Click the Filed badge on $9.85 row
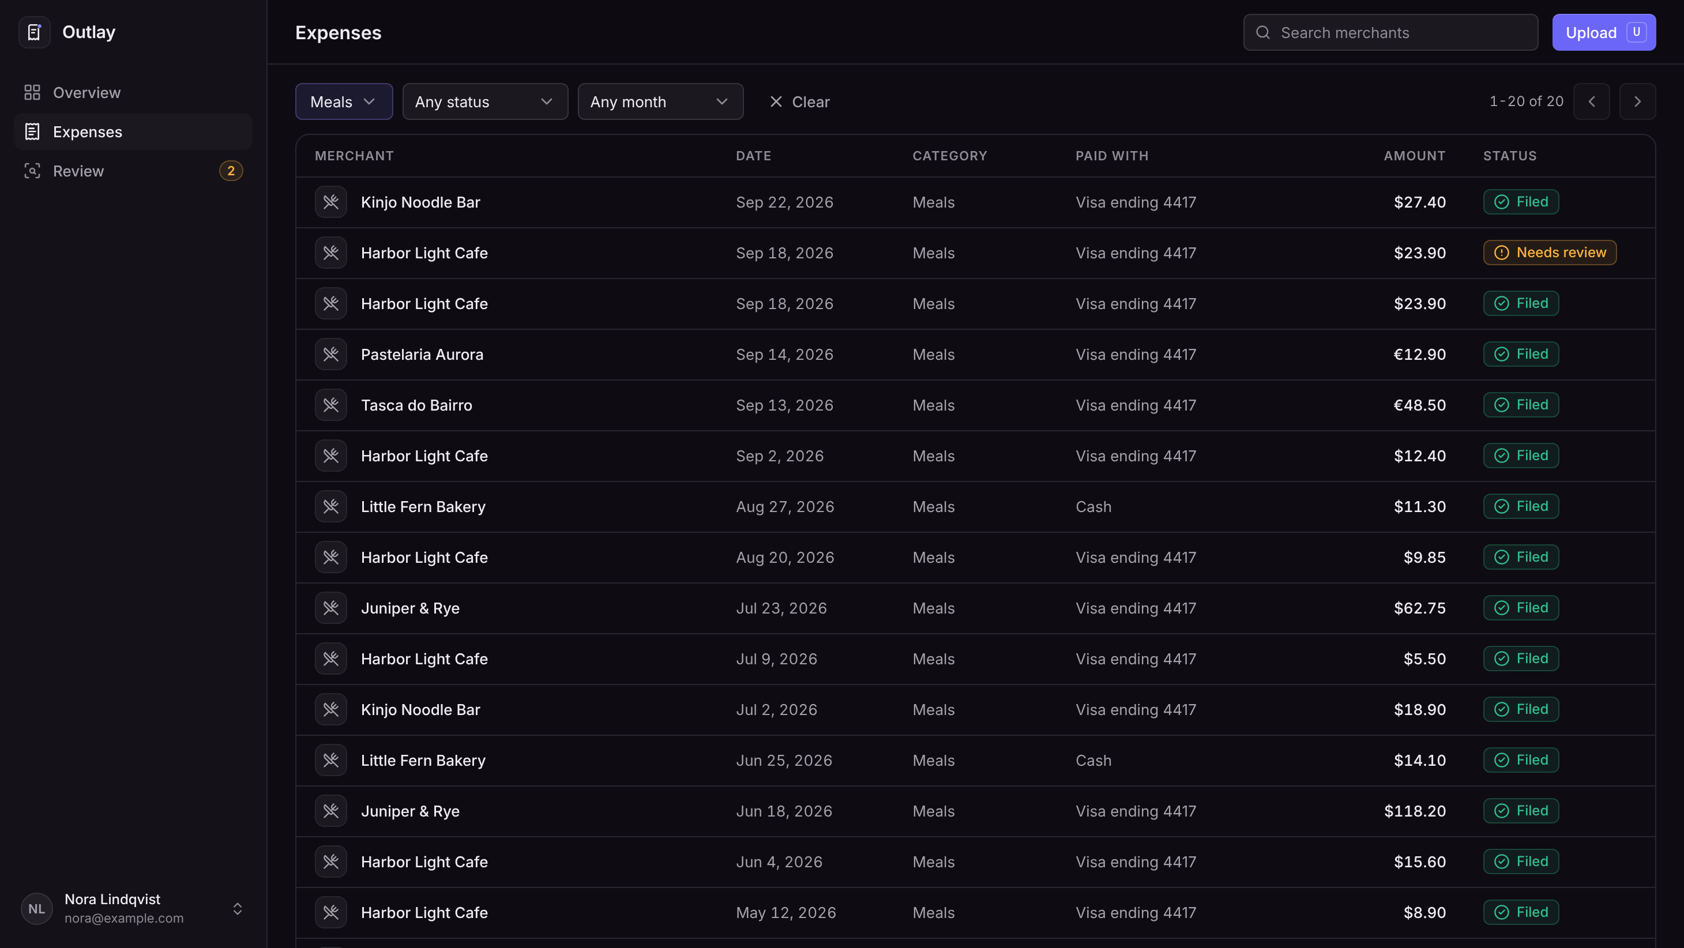 (1521, 557)
